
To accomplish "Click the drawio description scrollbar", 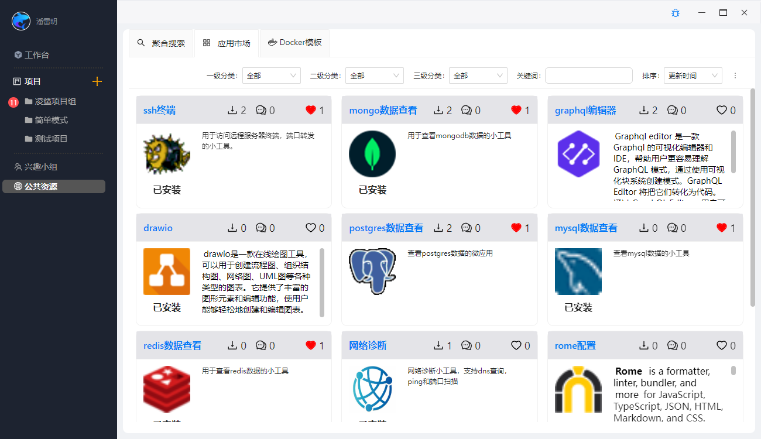I will [x=322, y=283].
